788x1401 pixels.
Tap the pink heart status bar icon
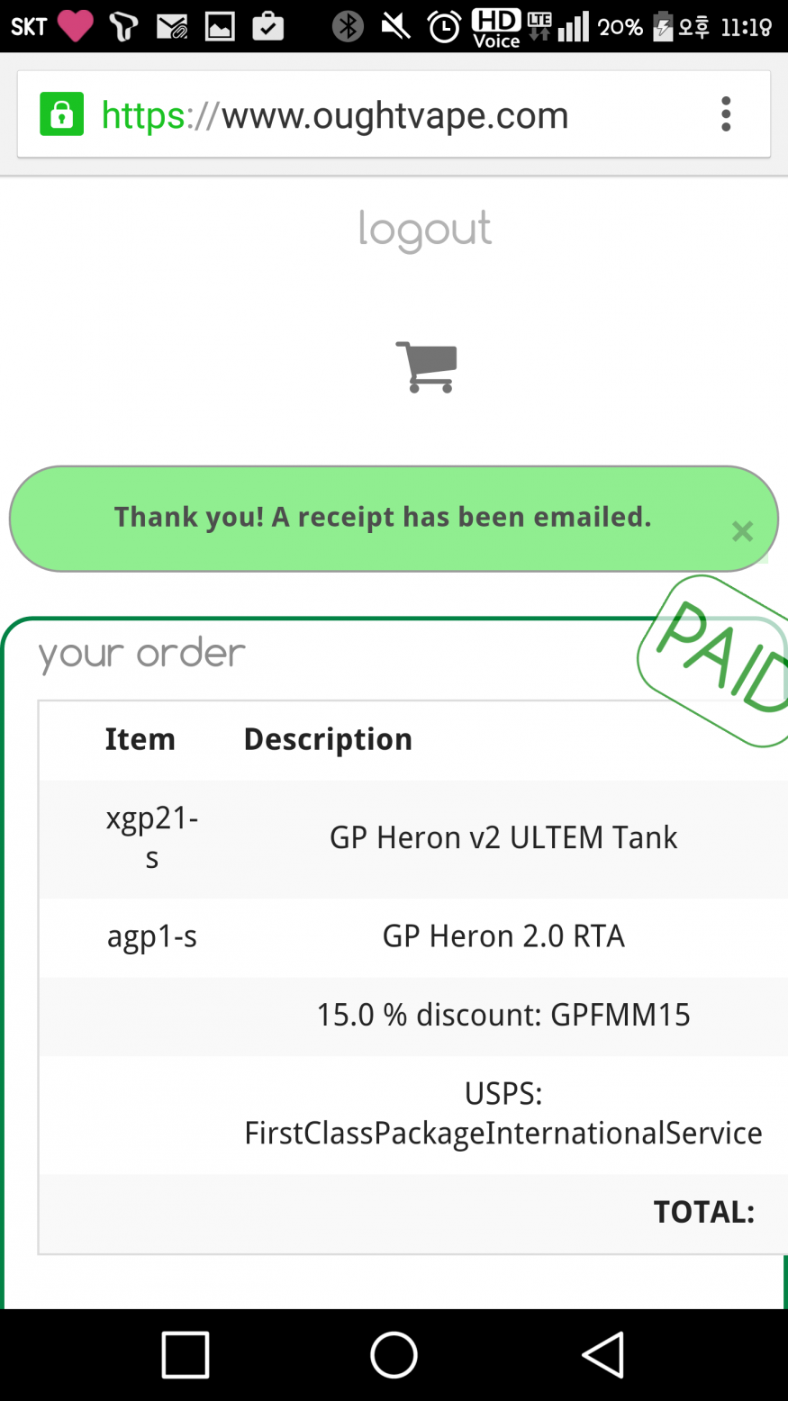click(75, 26)
